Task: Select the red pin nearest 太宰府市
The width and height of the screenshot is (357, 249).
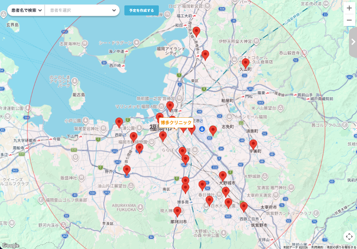Action: click(x=244, y=207)
